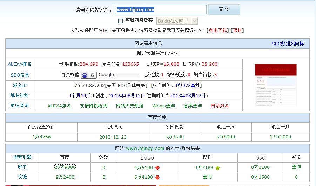This screenshot has height=186, width=316.
Task: Click the 查询 search button
Action: (224, 9)
